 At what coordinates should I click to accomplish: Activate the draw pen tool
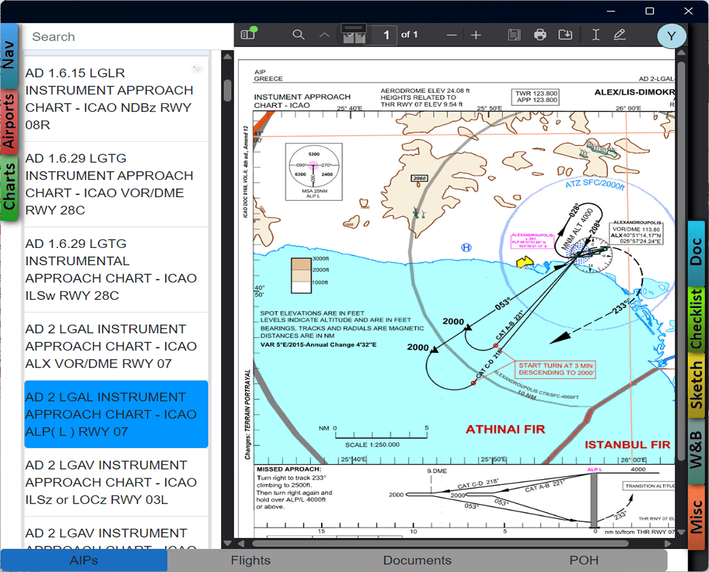click(x=620, y=35)
